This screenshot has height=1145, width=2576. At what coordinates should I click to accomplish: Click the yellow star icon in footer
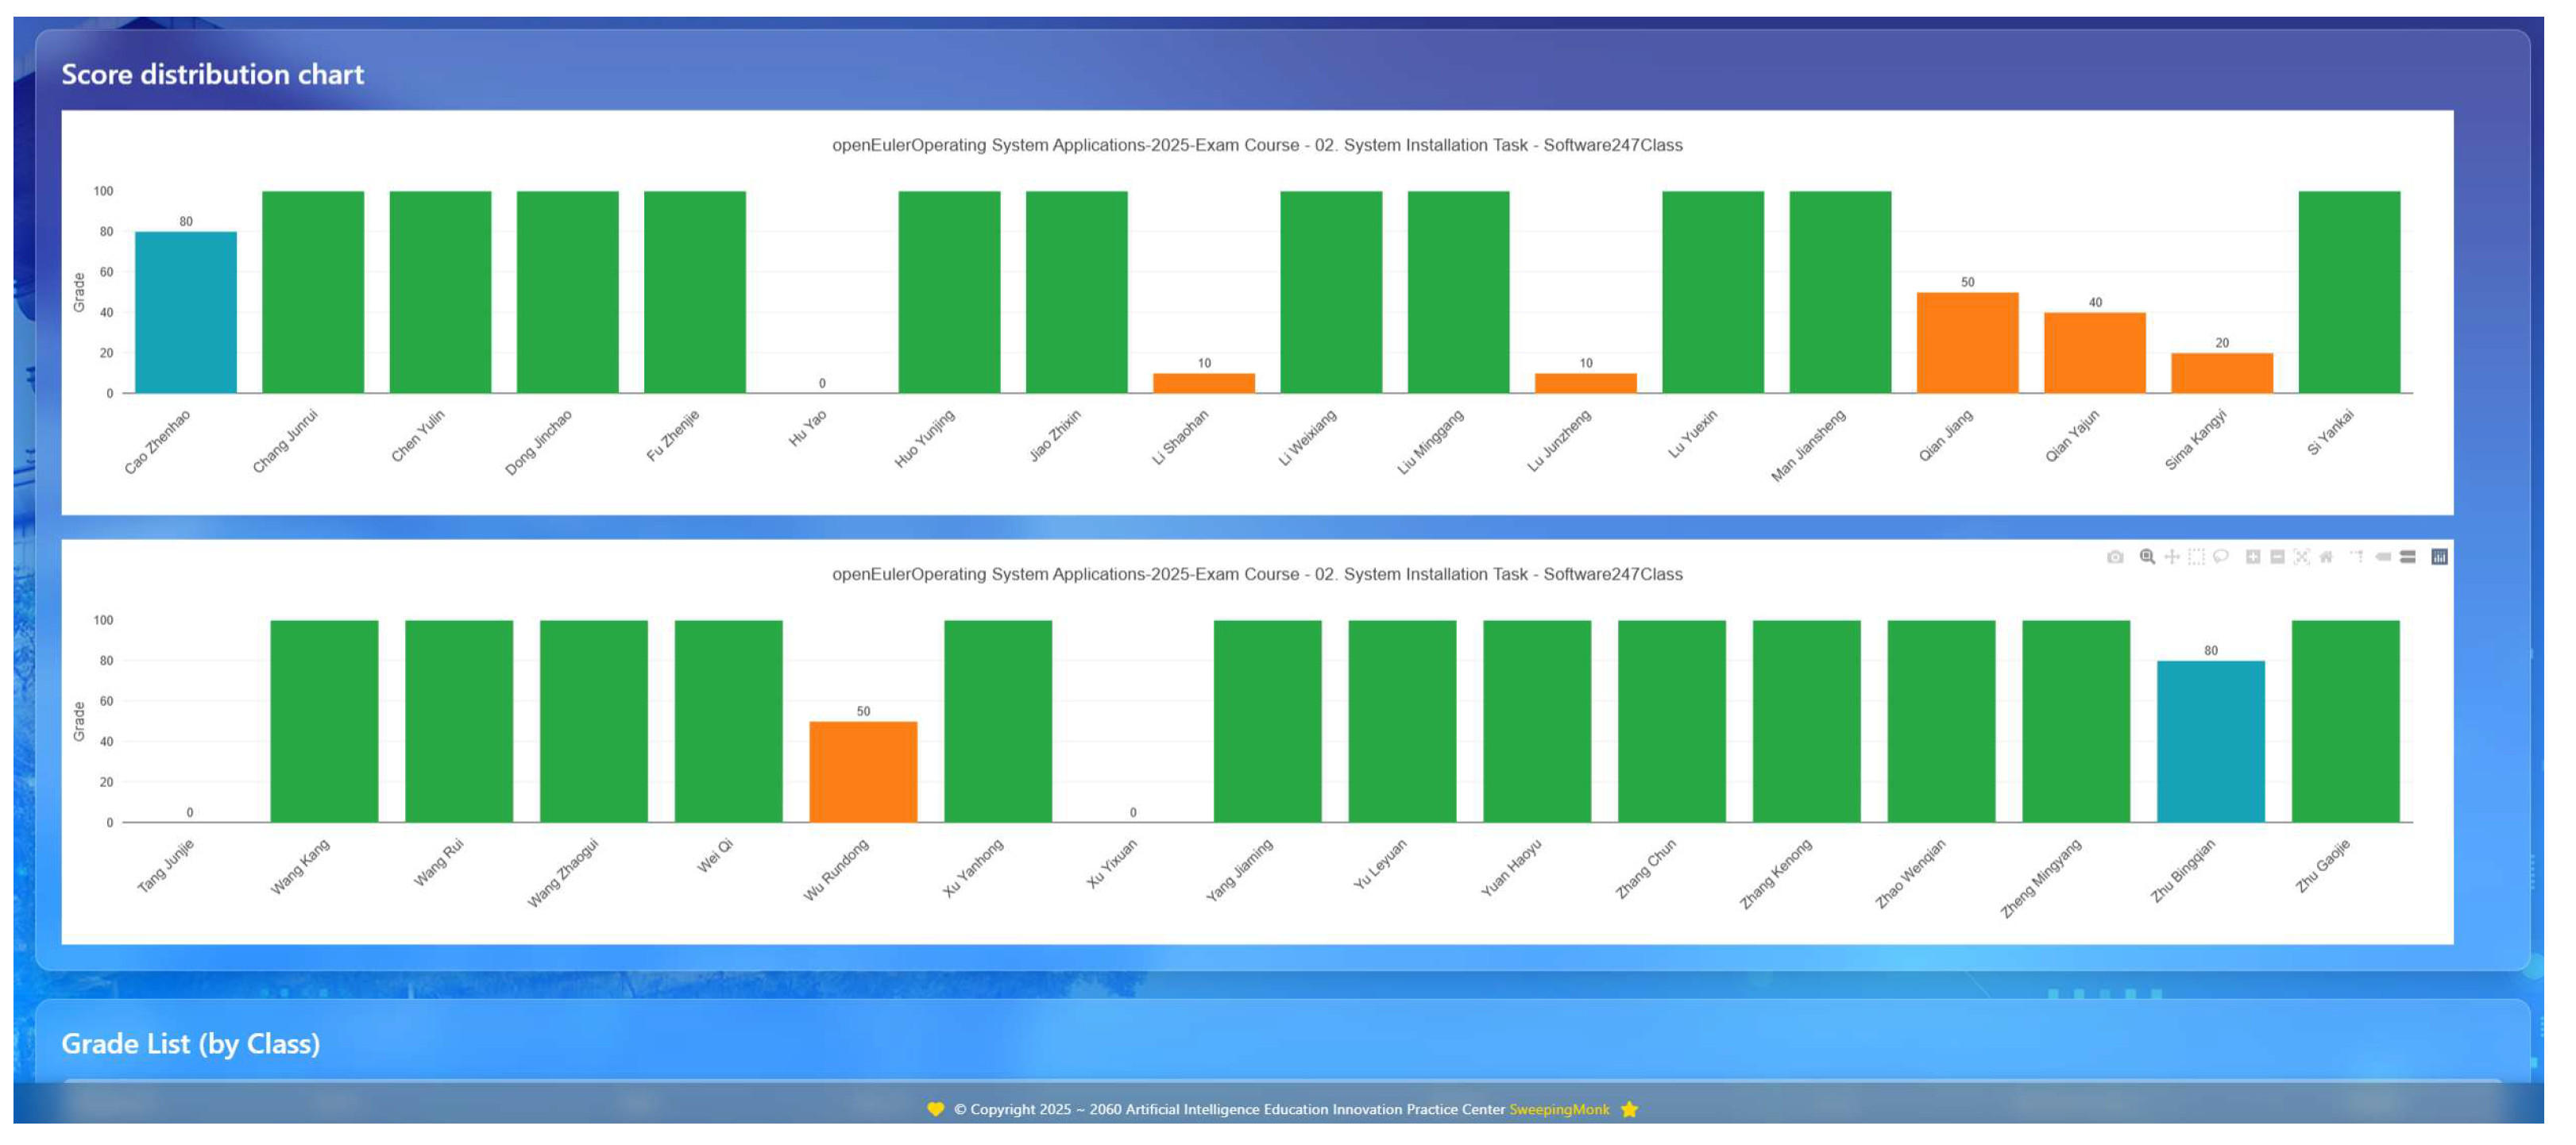(1630, 1109)
